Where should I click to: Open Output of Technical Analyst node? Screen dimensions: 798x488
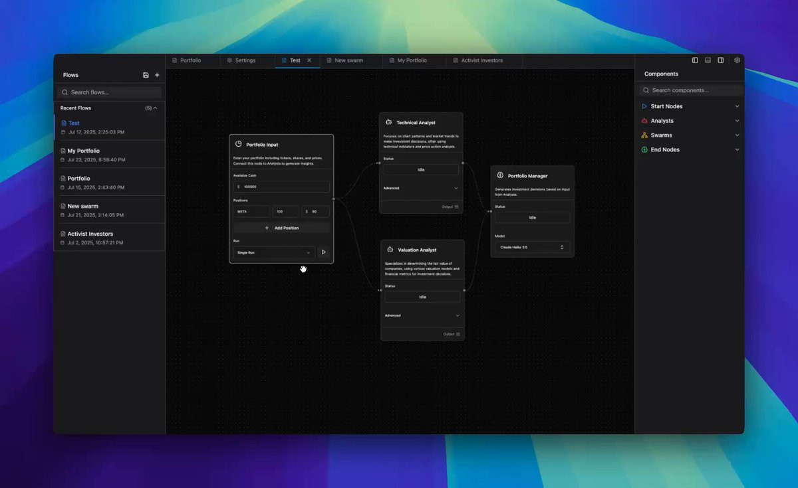click(x=450, y=206)
